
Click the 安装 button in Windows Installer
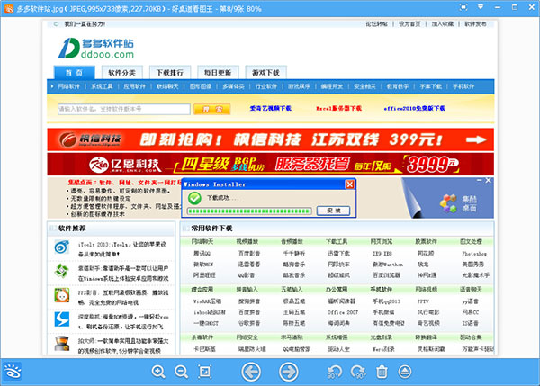point(333,211)
